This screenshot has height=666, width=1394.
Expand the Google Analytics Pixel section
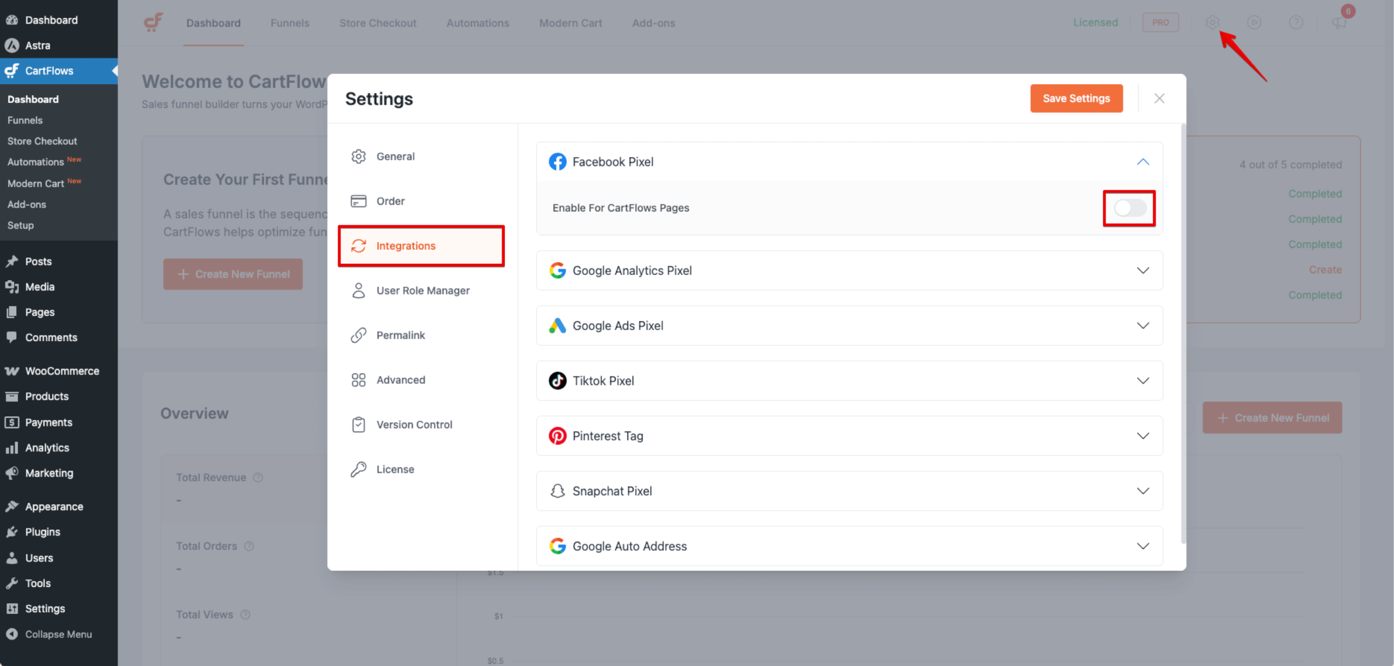click(x=1144, y=270)
